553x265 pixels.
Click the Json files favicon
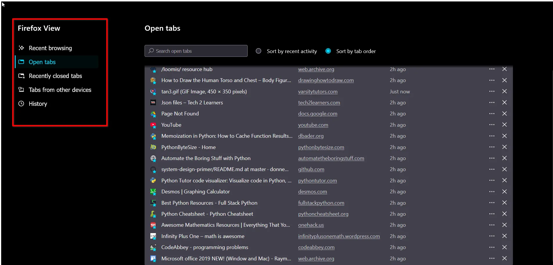click(x=153, y=103)
